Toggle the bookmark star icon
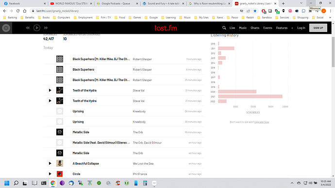Viewport: 335px width, 188px height. pyautogui.click(x=255, y=11)
